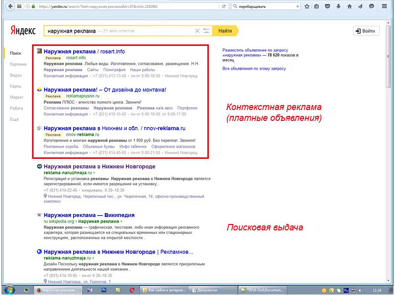Click the reklamaplusnn.ru green URL

pyautogui.click(x=82, y=96)
